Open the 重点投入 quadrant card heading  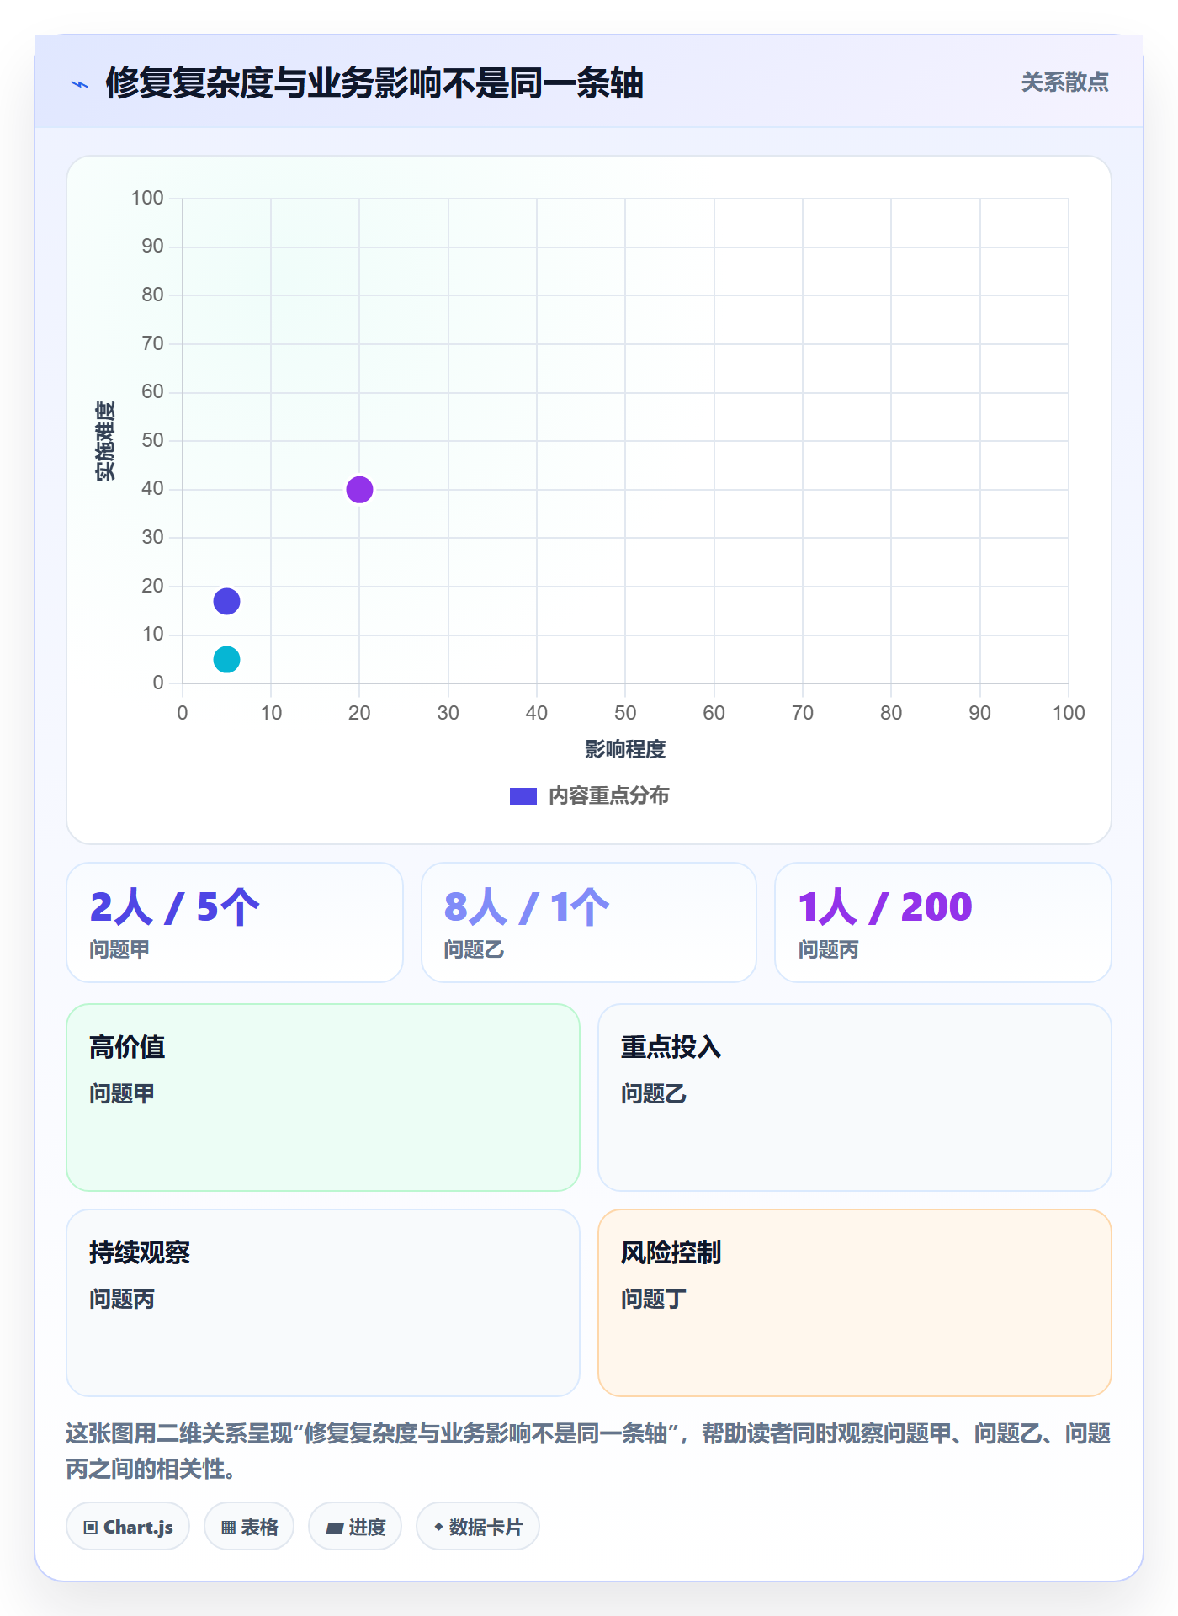point(671,1047)
